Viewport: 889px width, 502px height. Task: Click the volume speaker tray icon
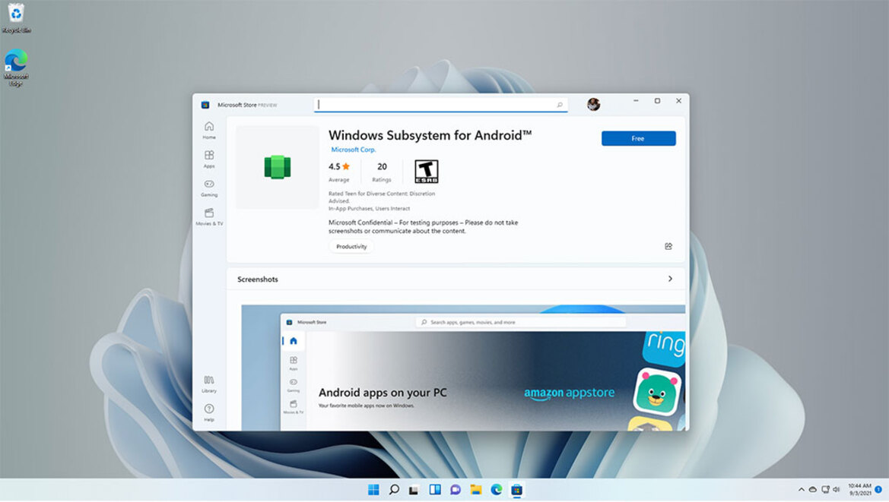point(837,490)
